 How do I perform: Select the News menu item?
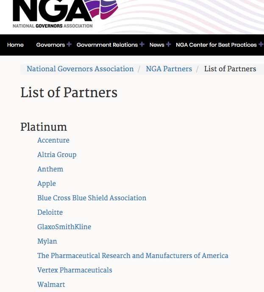pyautogui.click(x=157, y=45)
